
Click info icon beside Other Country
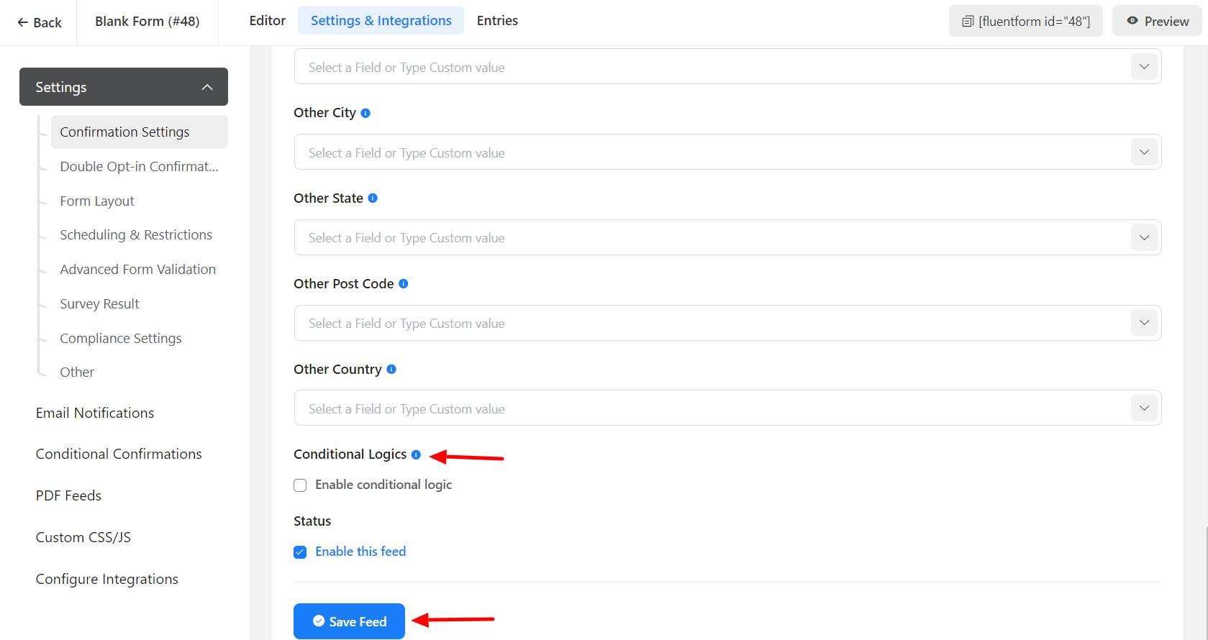coord(391,369)
